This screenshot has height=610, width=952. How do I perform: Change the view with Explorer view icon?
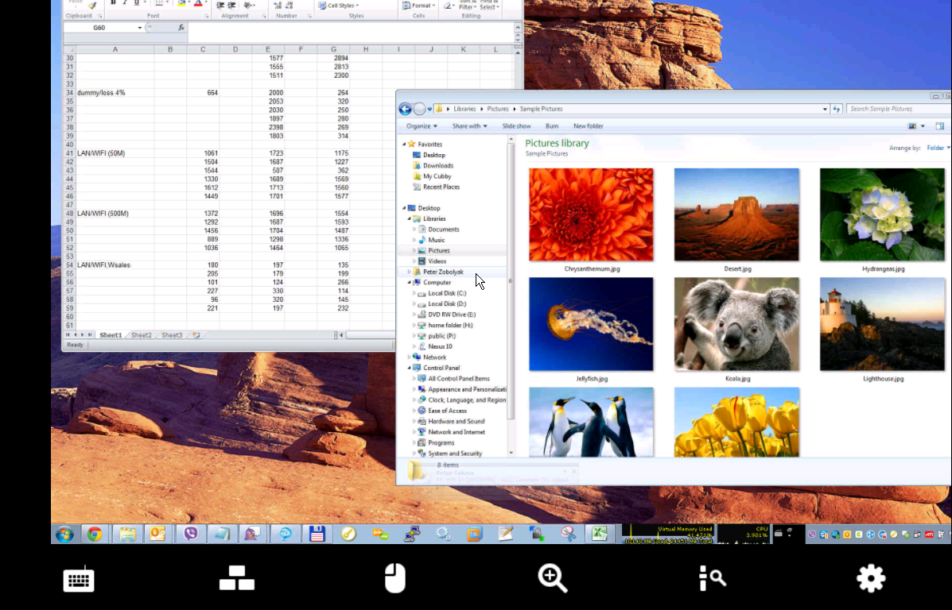point(912,126)
